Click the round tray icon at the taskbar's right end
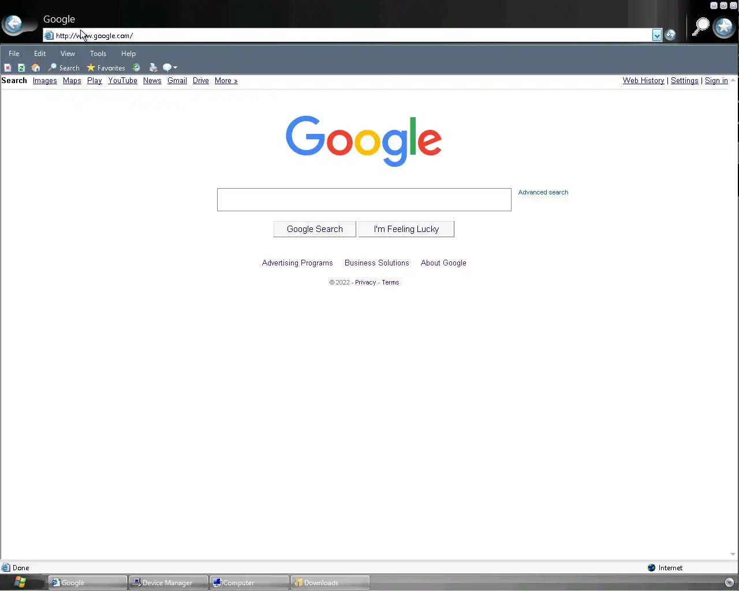 tap(729, 582)
